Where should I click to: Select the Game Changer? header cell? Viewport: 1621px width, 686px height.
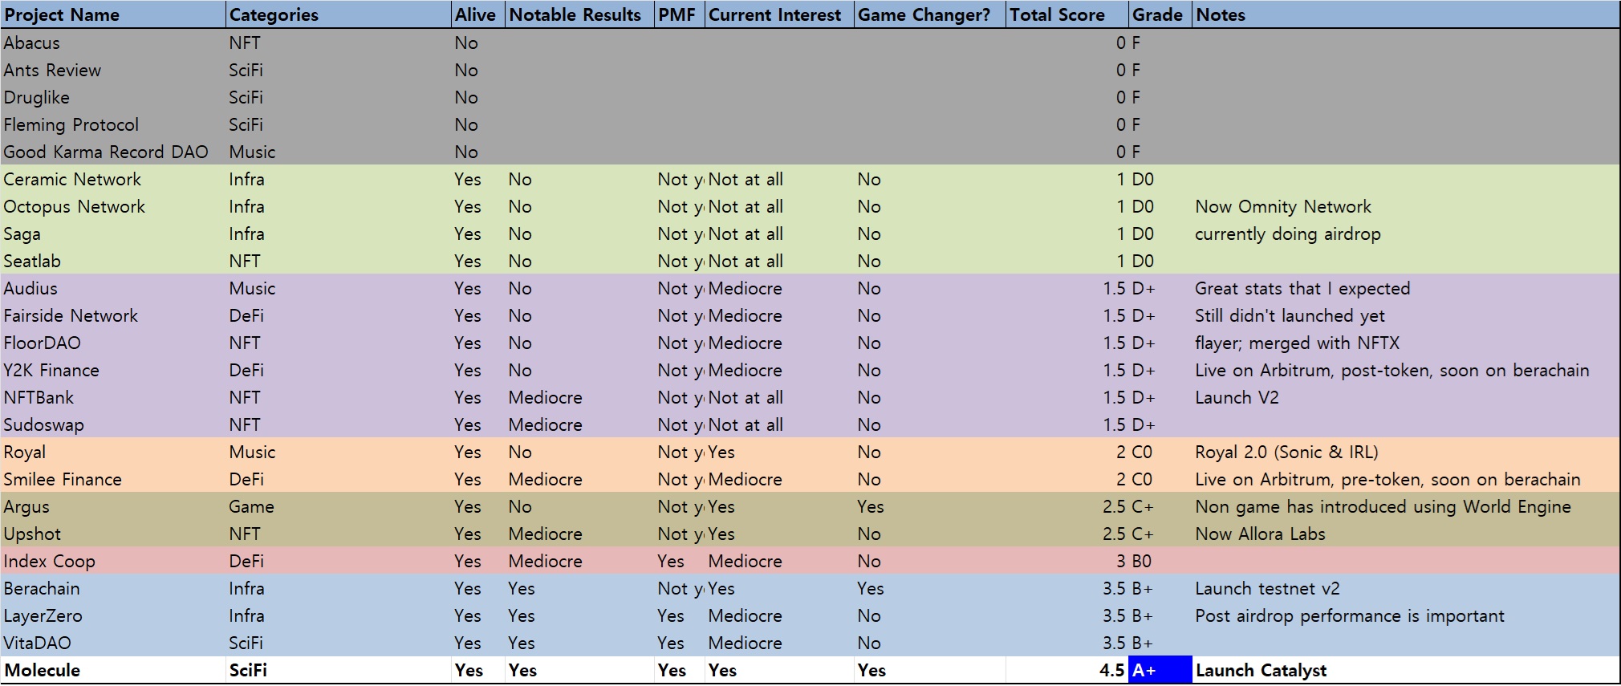pos(929,14)
